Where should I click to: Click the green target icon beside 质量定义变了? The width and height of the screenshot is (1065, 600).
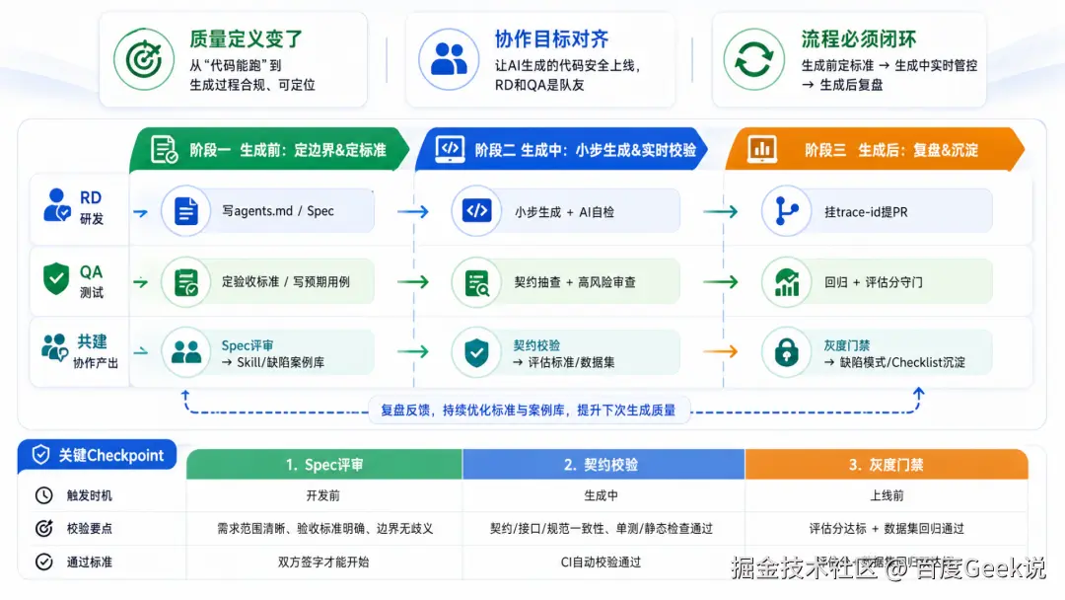[x=143, y=60]
